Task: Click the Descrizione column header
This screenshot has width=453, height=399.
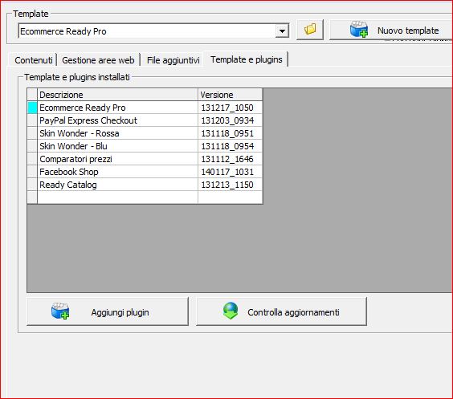Action: point(117,95)
